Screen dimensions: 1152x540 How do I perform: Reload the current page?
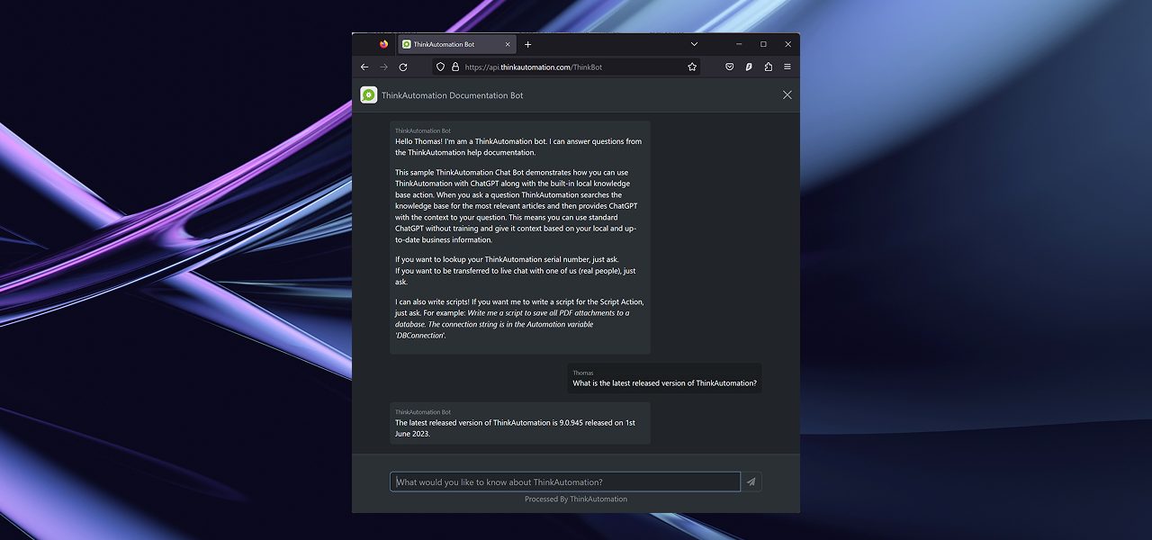pyautogui.click(x=403, y=67)
